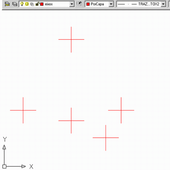Screen dimensions: 170x170
Task: Expand the TRAZ...TOX2 linetype dropdown arrow
Action: (163, 4)
